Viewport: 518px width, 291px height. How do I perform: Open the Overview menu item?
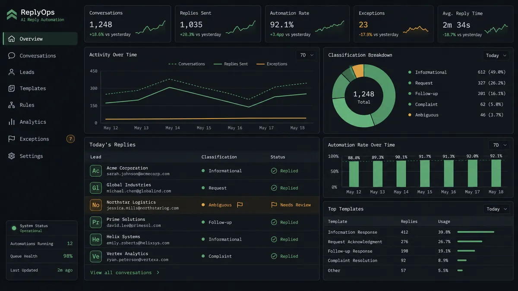pos(40,39)
